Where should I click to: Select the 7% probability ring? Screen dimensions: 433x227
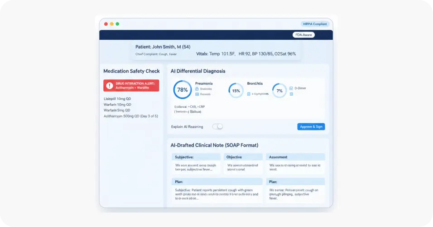[279, 91]
